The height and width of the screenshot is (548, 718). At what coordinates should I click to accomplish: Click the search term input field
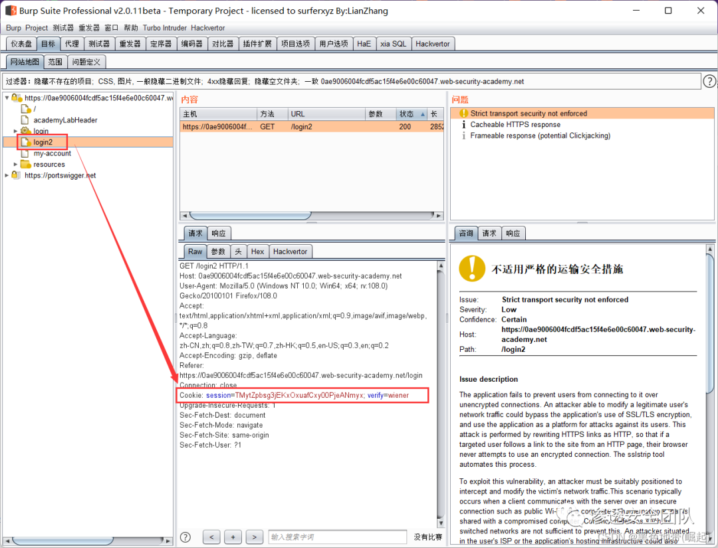point(338,537)
